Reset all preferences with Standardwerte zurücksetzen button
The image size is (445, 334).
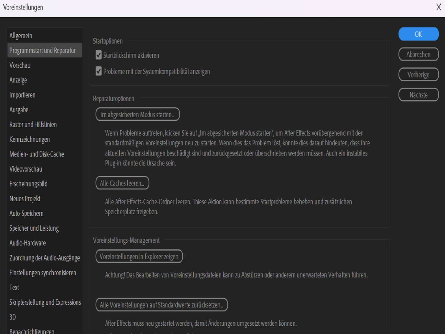click(162, 305)
